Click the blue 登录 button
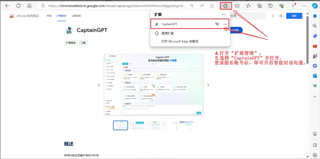The width and height of the screenshot is (320, 159). point(294,16)
